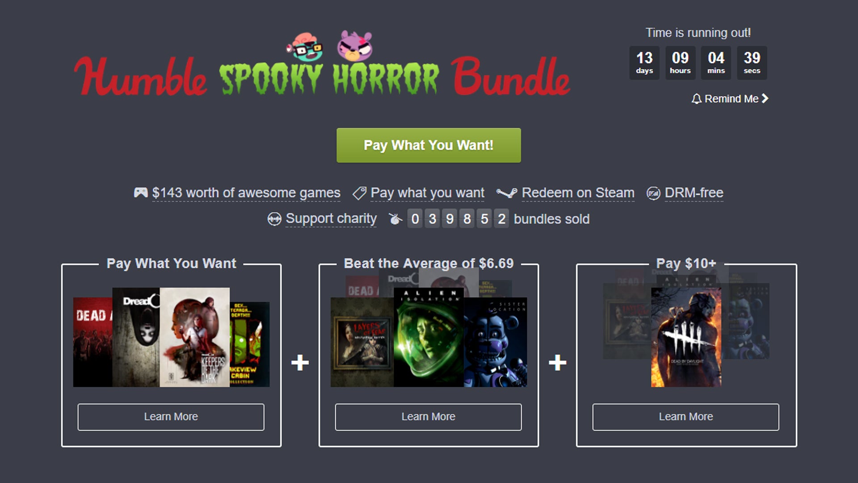Click the DRM-free badge icon
858x483 pixels.
[x=653, y=193]
